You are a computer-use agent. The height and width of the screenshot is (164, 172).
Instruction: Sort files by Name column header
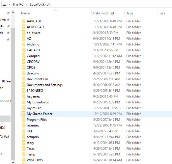(x=25, y=13)
